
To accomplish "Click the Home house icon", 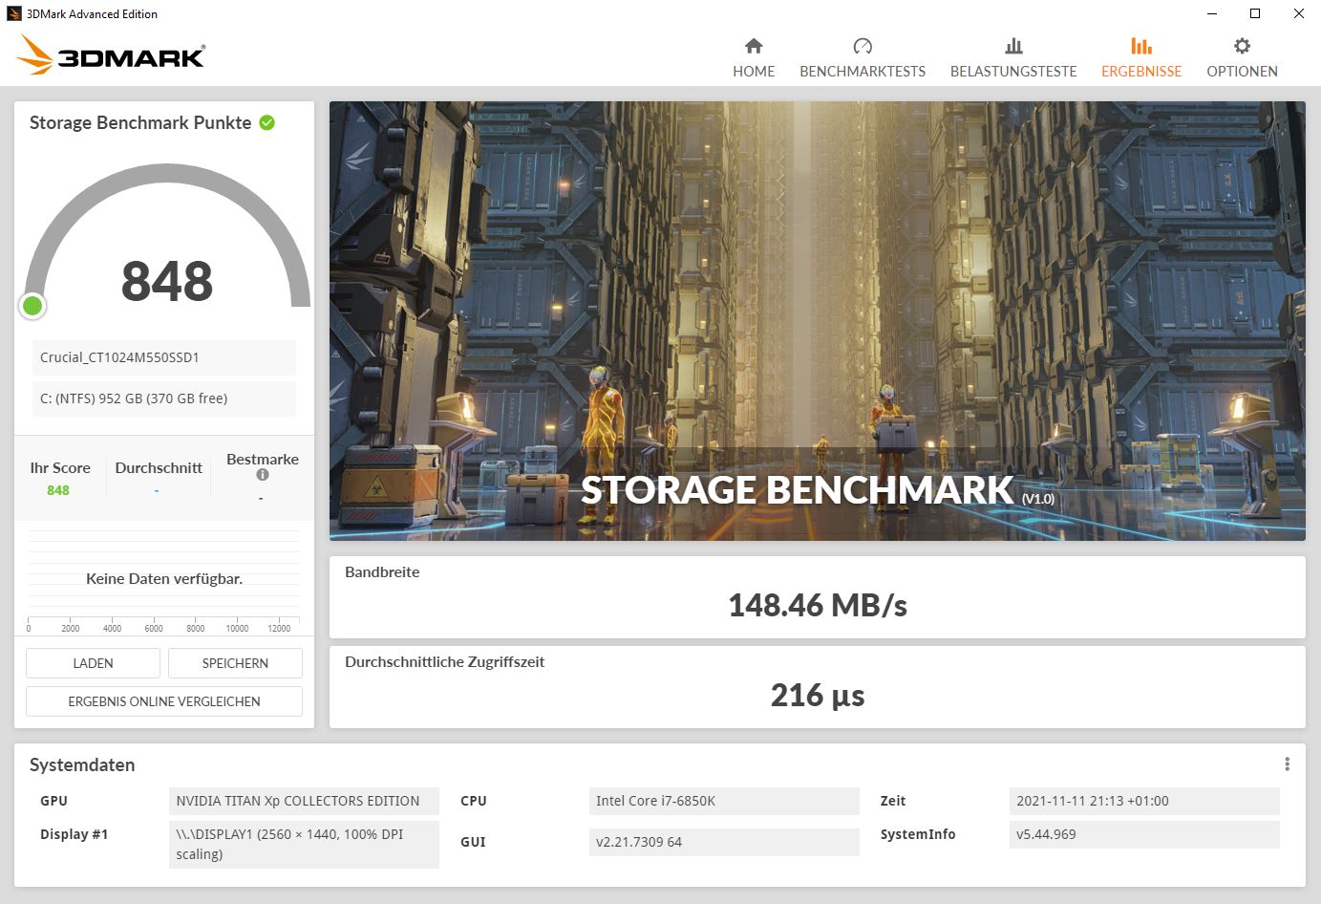I will (754, 46).
